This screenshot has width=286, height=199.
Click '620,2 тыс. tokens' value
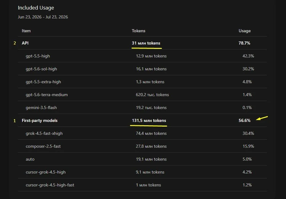coord(152,95)
